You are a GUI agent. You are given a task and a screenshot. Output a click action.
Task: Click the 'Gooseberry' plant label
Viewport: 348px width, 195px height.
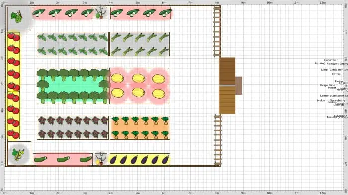337,101
